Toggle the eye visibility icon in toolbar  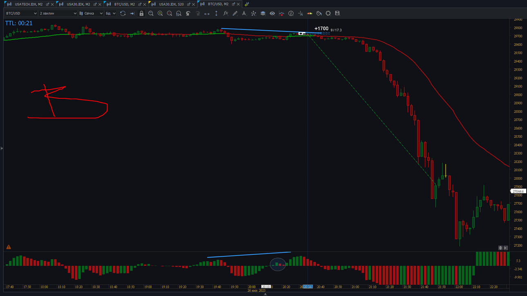(x=272, y=13)
